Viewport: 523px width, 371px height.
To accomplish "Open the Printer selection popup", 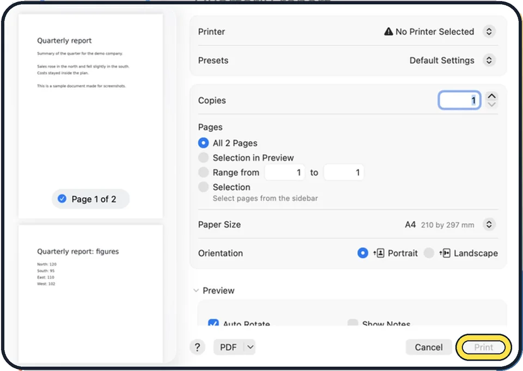I will point(489,32).
